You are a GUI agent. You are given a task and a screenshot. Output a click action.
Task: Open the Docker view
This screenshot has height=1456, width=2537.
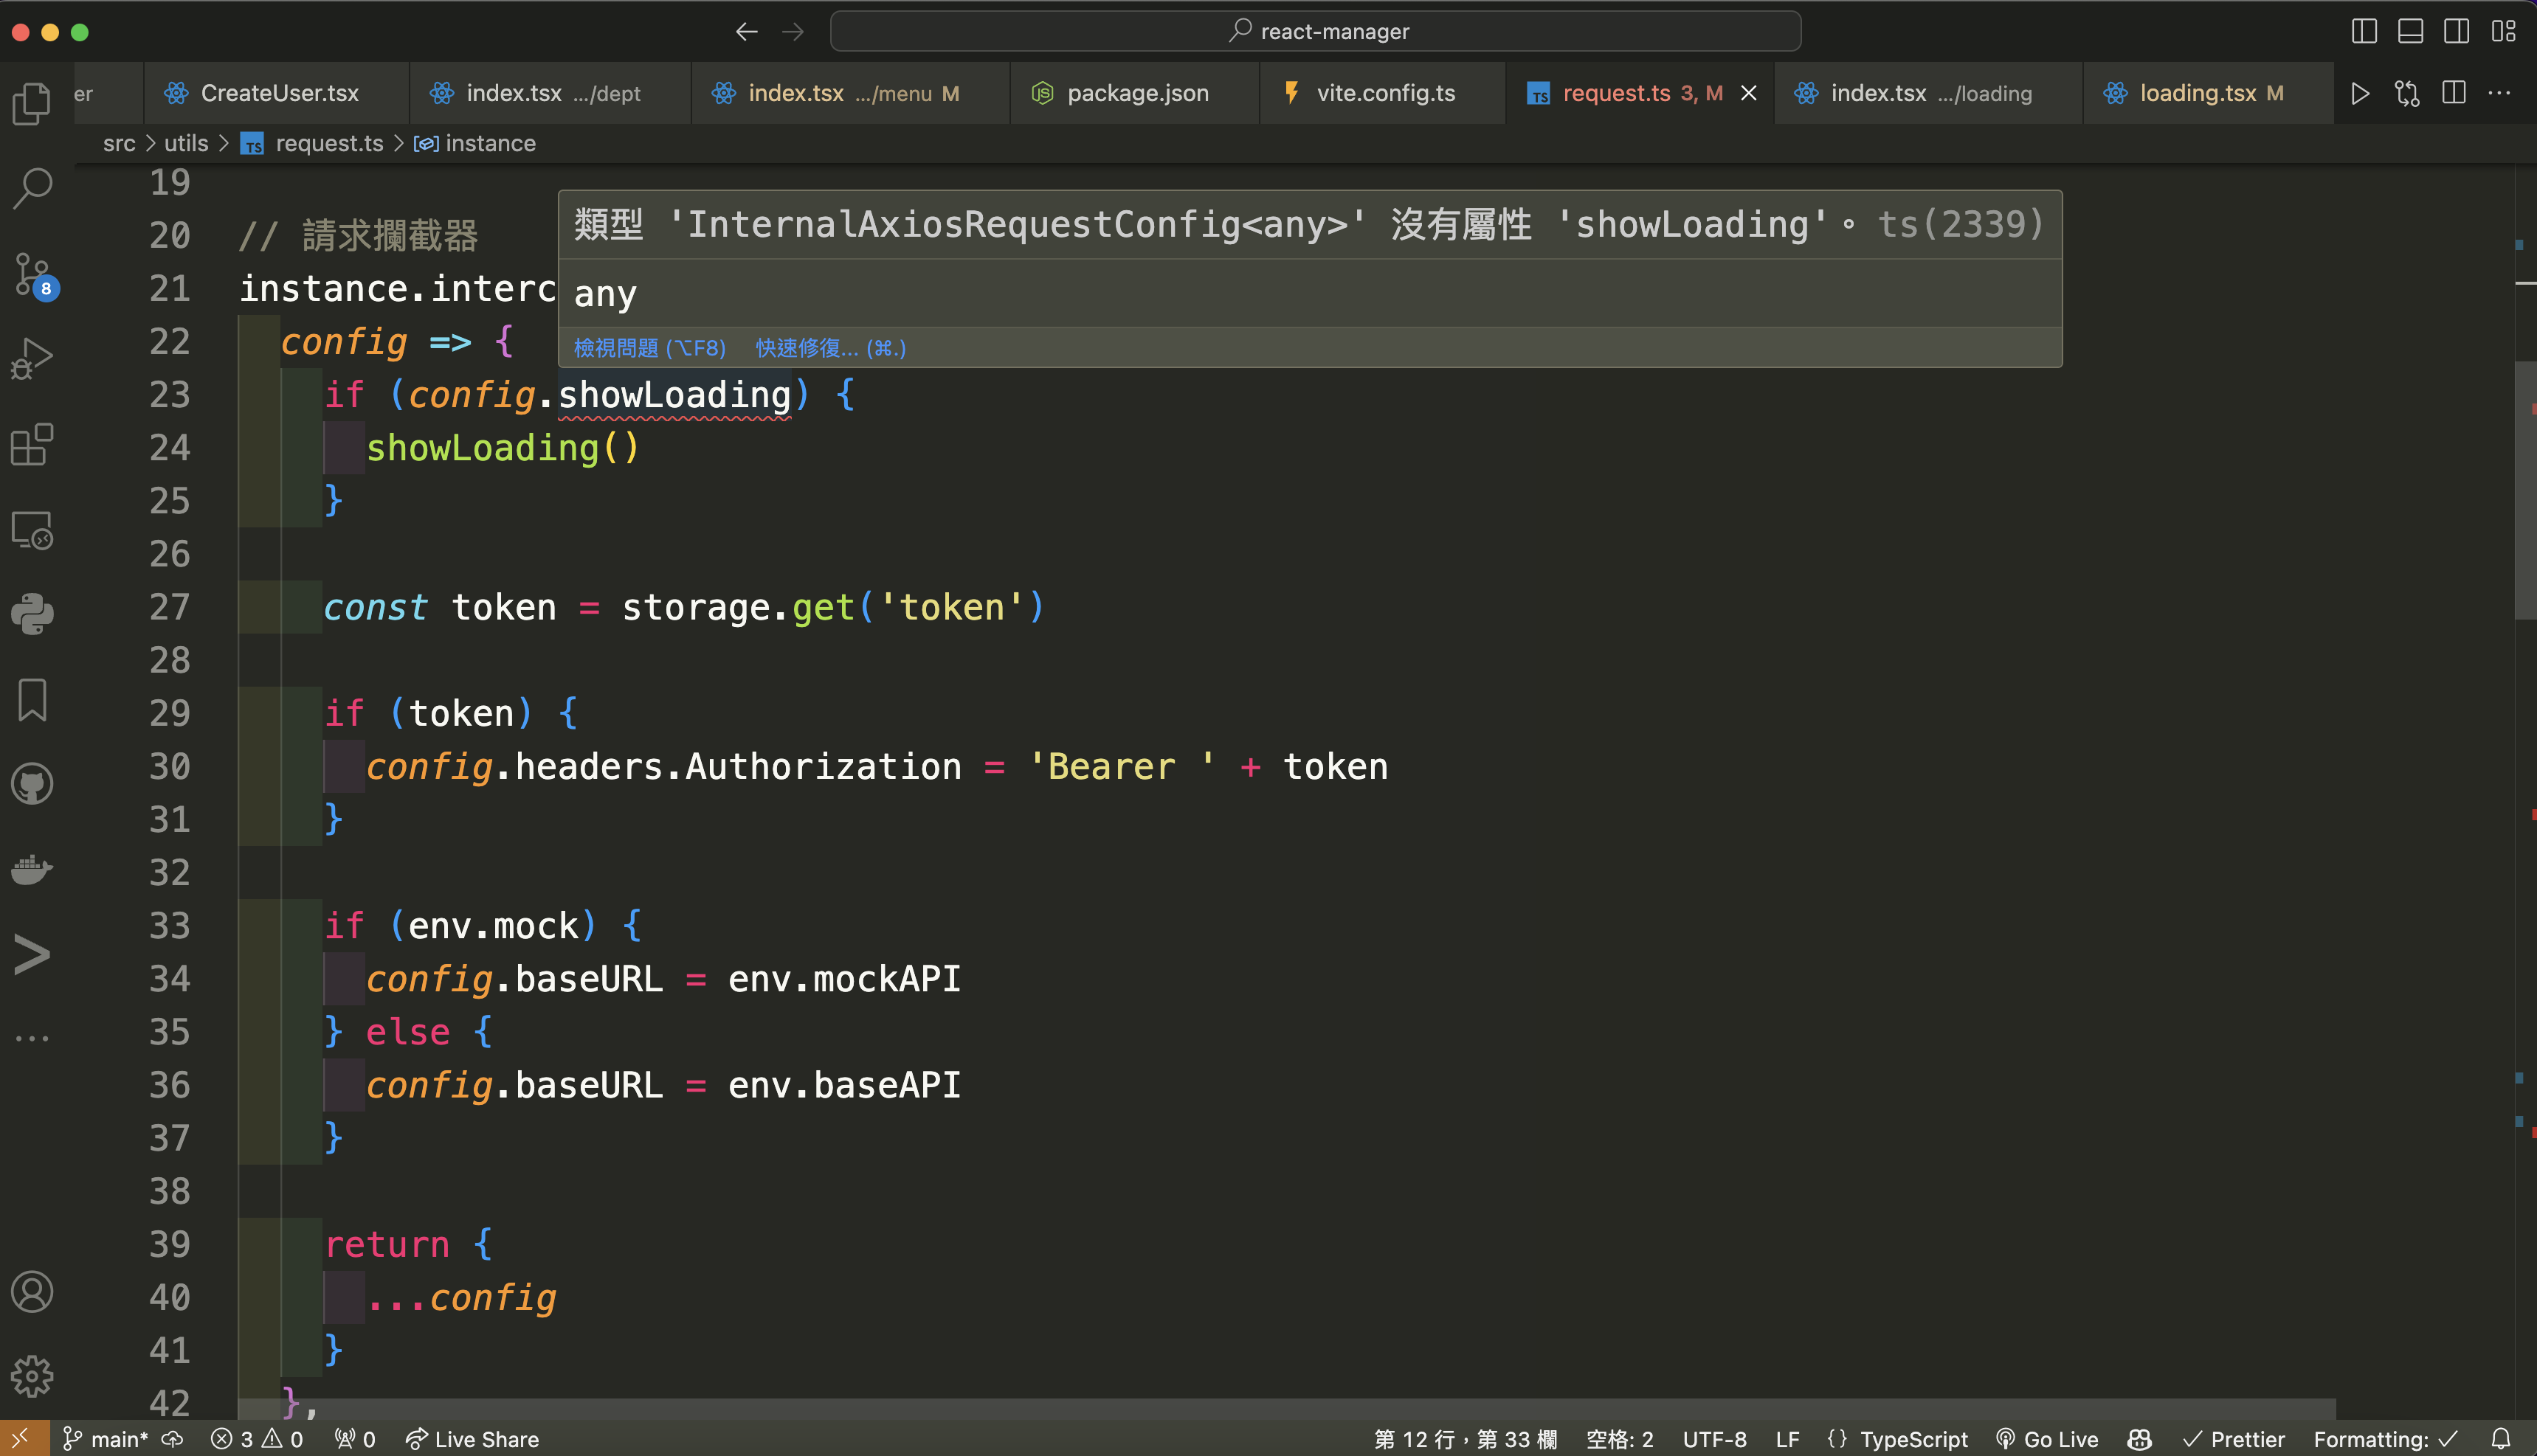[x=32, y=869]
